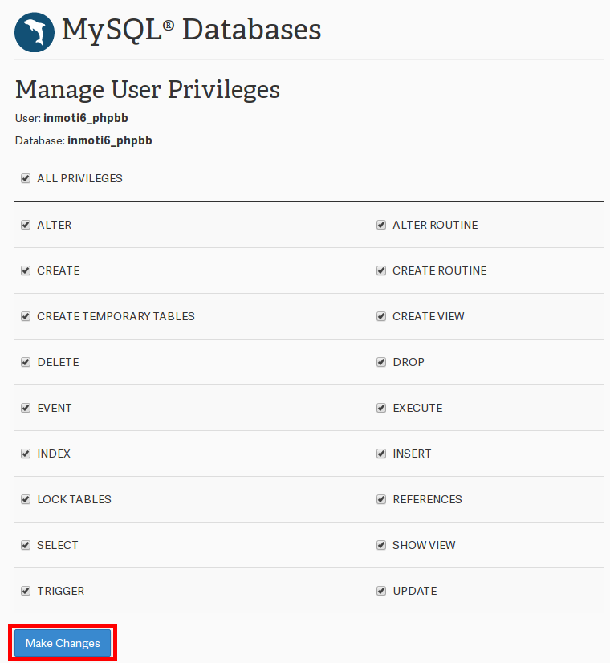Toggle the ALL PRIVILEGES checkbox

click(x=26, y=178)
